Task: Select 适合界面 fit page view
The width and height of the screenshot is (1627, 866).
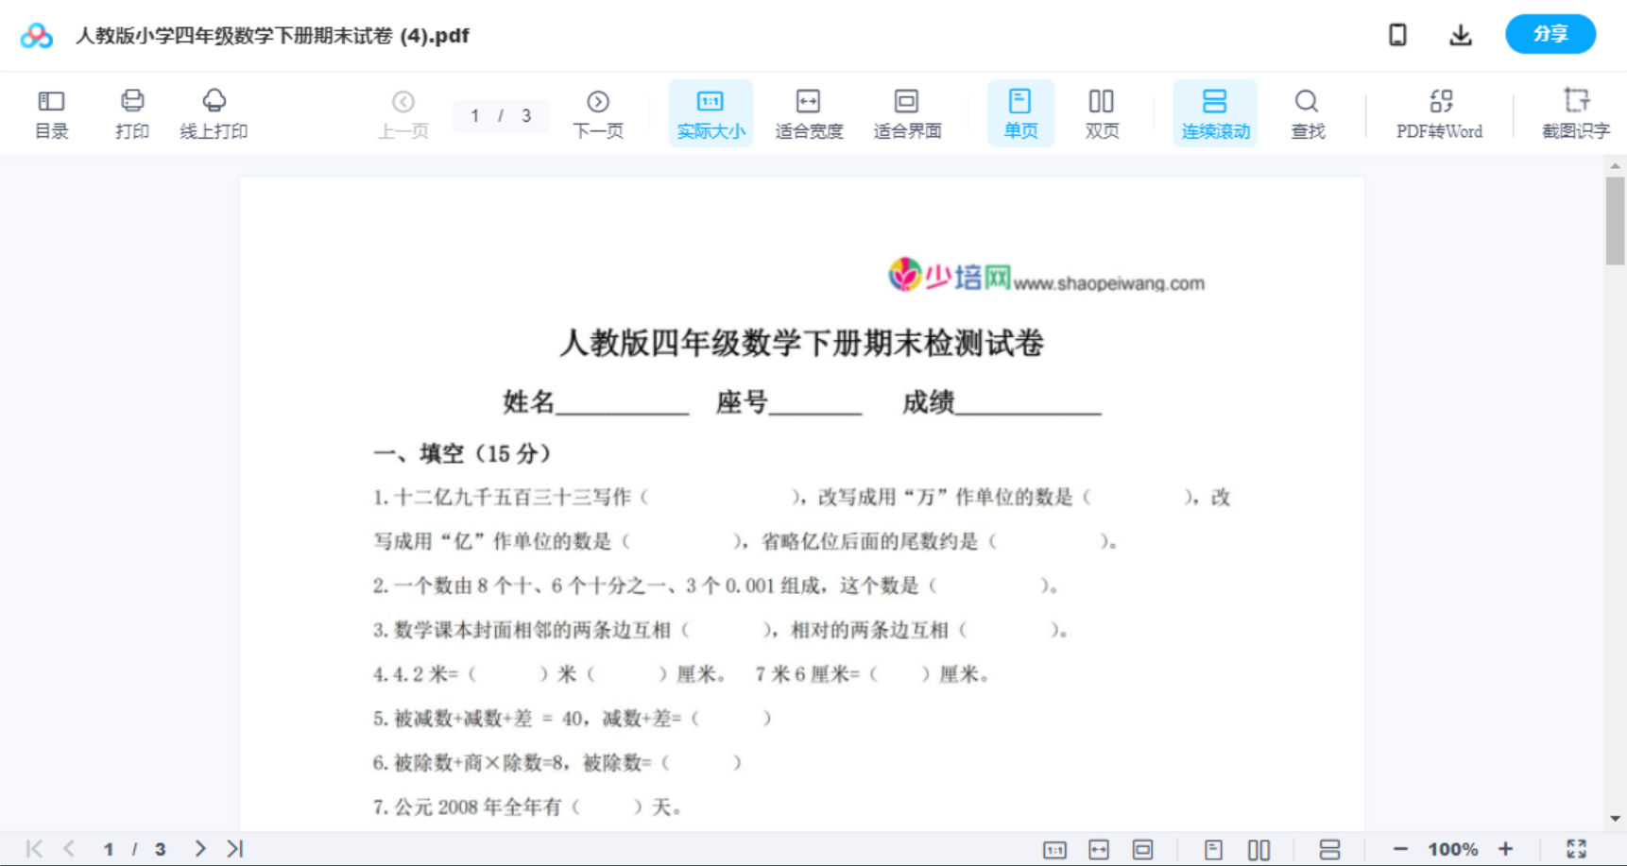Action: (x=907, y=114)
